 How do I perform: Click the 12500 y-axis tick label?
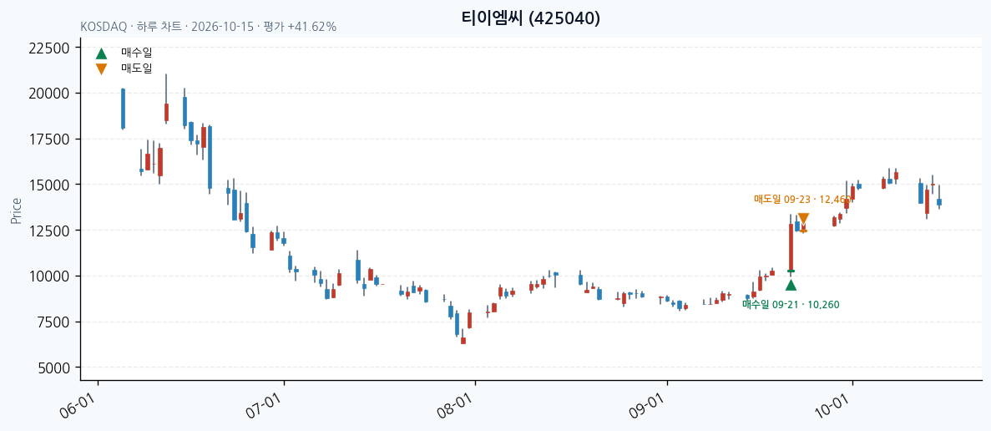point(49,231)
